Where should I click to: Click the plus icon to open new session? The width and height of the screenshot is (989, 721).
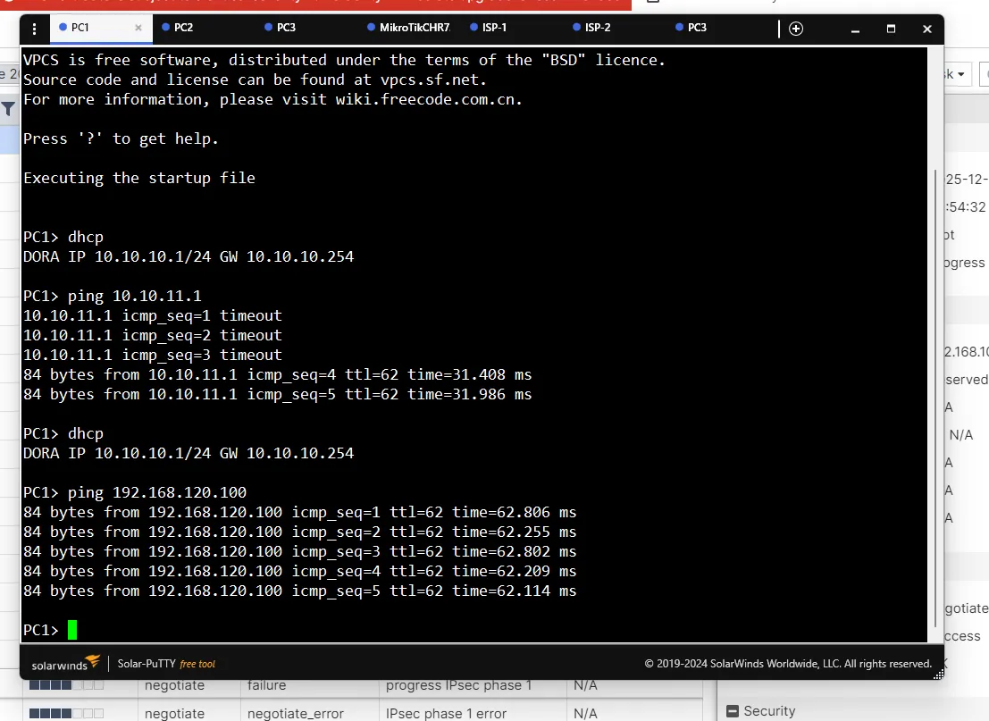(794, 29)
